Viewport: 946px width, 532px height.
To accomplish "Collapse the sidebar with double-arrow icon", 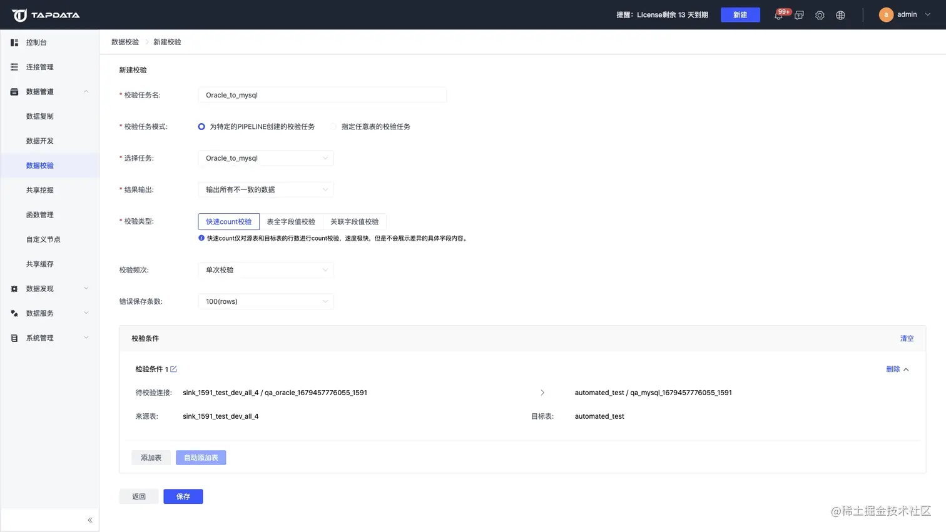I will [x=90, y=520].
